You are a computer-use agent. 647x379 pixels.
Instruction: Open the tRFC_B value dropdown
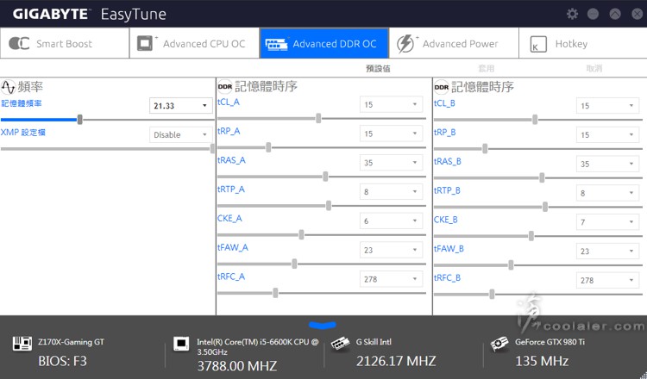(x=607, y=280)
